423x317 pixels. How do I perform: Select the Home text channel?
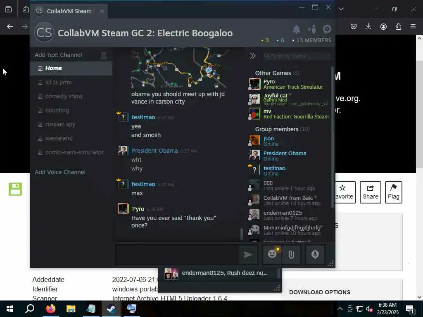(x=71, y=68)
